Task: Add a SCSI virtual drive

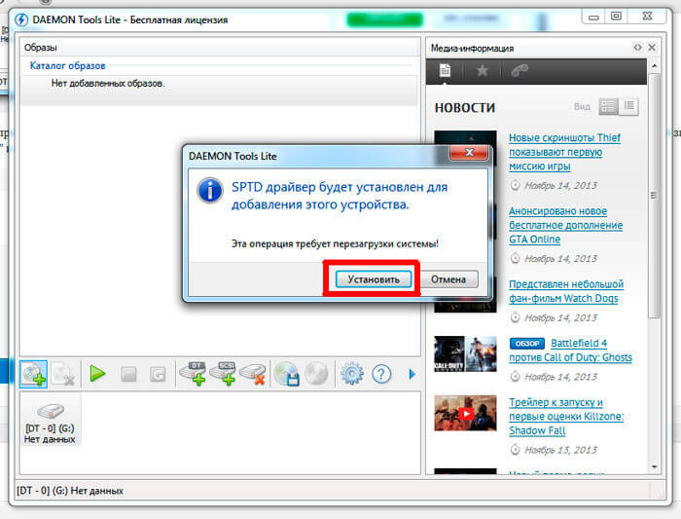Action: pyautogui.click(x=223, y=374)
